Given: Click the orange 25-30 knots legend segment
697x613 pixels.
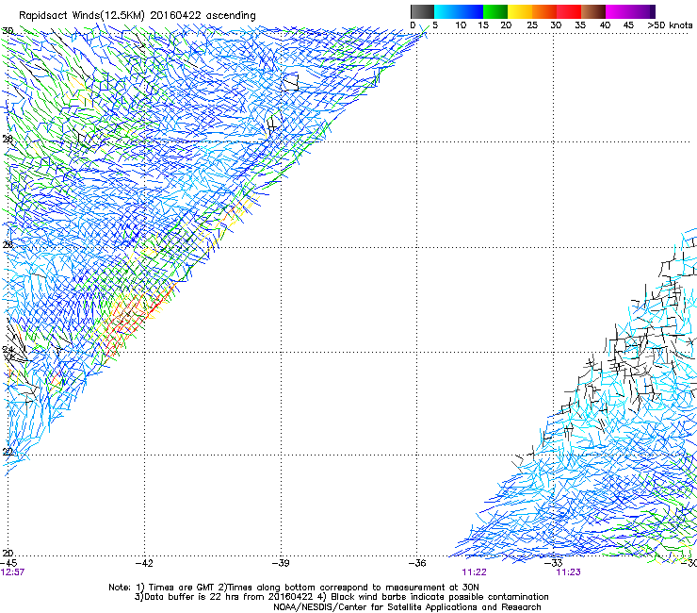Looking at the screenshot, I should [544, 11].
